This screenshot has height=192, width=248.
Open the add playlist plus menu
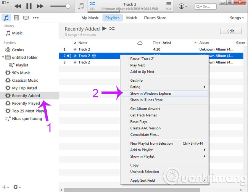5,187
